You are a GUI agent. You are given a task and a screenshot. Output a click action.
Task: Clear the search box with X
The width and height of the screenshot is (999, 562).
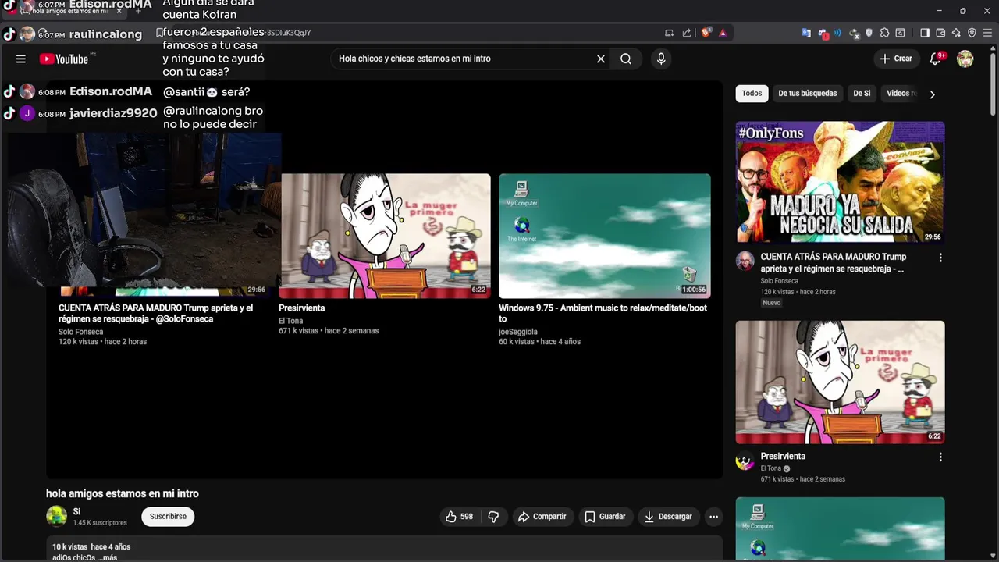click(601, 59)
